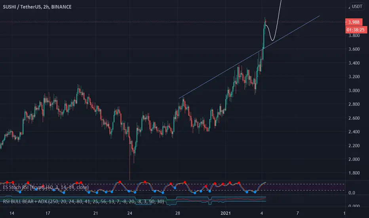Viewport: 369px width, 218px height.
Task: Click date label 17 on time axis
Action: pyautogui.click(x=48, y=213)
